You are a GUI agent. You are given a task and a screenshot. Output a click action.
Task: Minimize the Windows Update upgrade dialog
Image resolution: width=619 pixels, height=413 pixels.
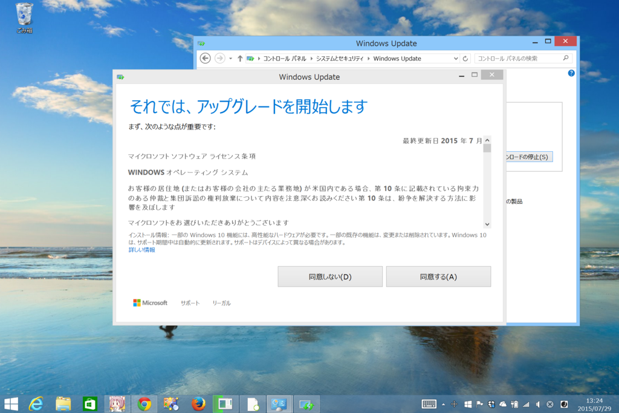click(x=461, y=75)
